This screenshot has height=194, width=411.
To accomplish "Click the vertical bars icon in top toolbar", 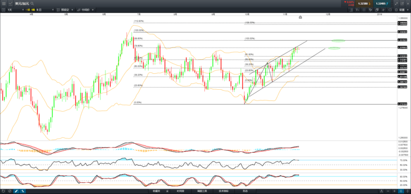I will pyautogui.click(x=351, y=10).
